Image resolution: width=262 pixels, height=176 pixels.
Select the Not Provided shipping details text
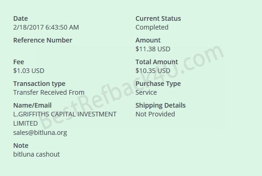pyautogui.click(x=155, y=114)
